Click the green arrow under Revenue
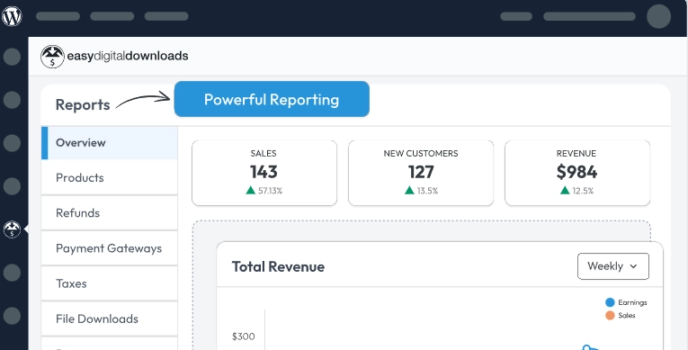This screenshot has height=350, width=688. click(x=565, y=190)
